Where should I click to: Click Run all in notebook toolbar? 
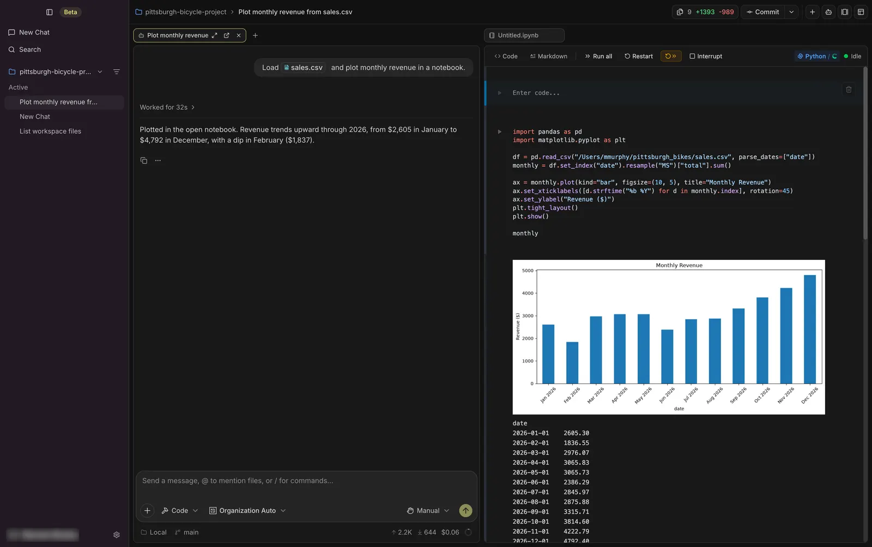click(x=598, y=56)
